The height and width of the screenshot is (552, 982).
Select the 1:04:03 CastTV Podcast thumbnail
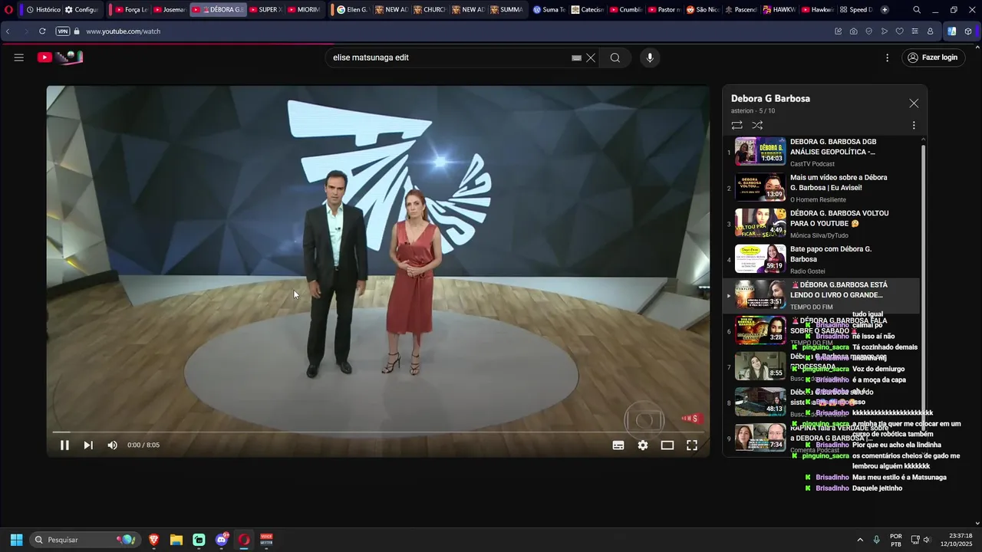(760, 152)
